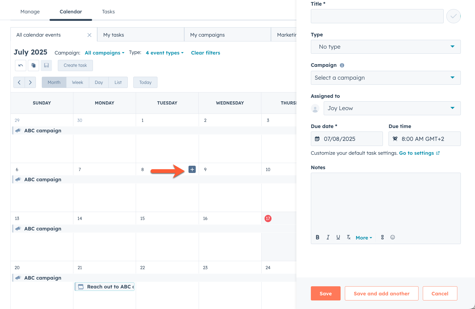
Task: Select the Week view toggle
Action: point(77,82)
